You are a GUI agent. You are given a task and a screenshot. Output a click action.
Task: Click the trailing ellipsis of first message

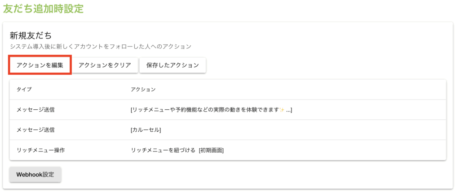[289, 110]
